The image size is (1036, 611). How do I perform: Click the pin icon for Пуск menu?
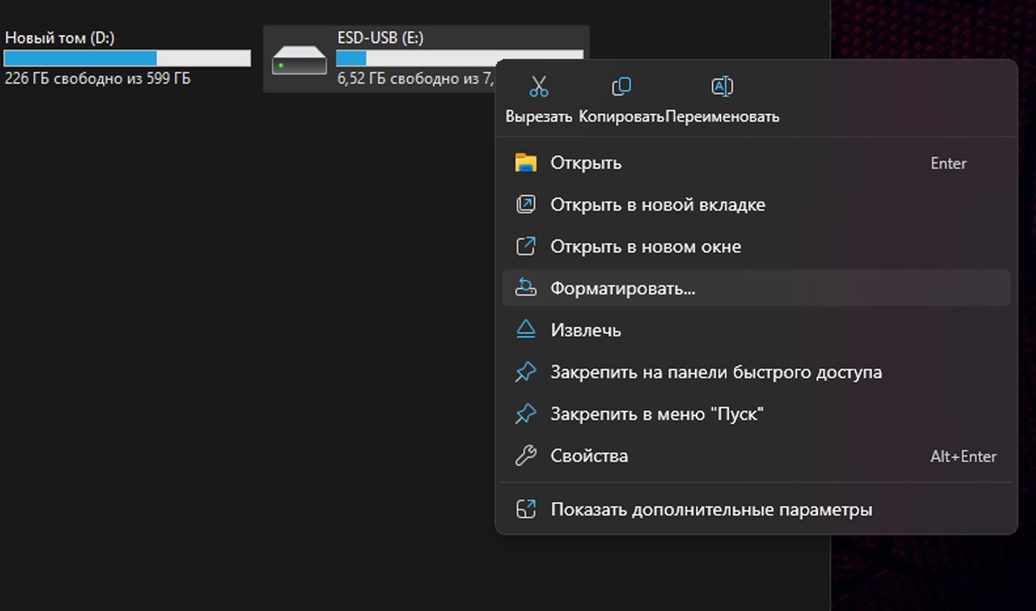coord(526,413)
